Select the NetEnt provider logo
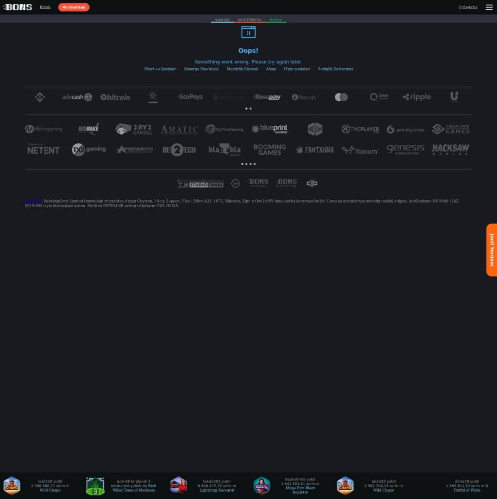497x499 pixels. (x=43, y=149)
